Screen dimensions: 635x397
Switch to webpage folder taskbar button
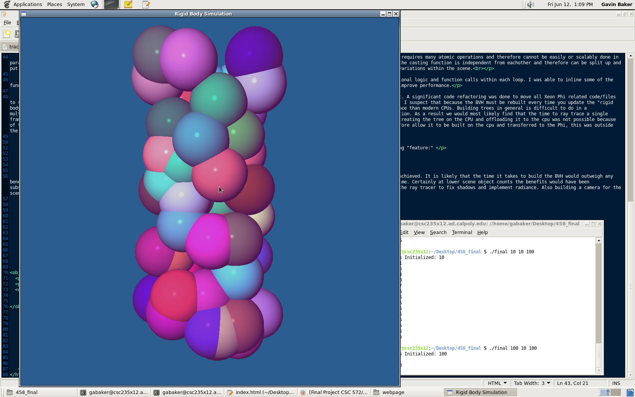[x=407, y=392]
